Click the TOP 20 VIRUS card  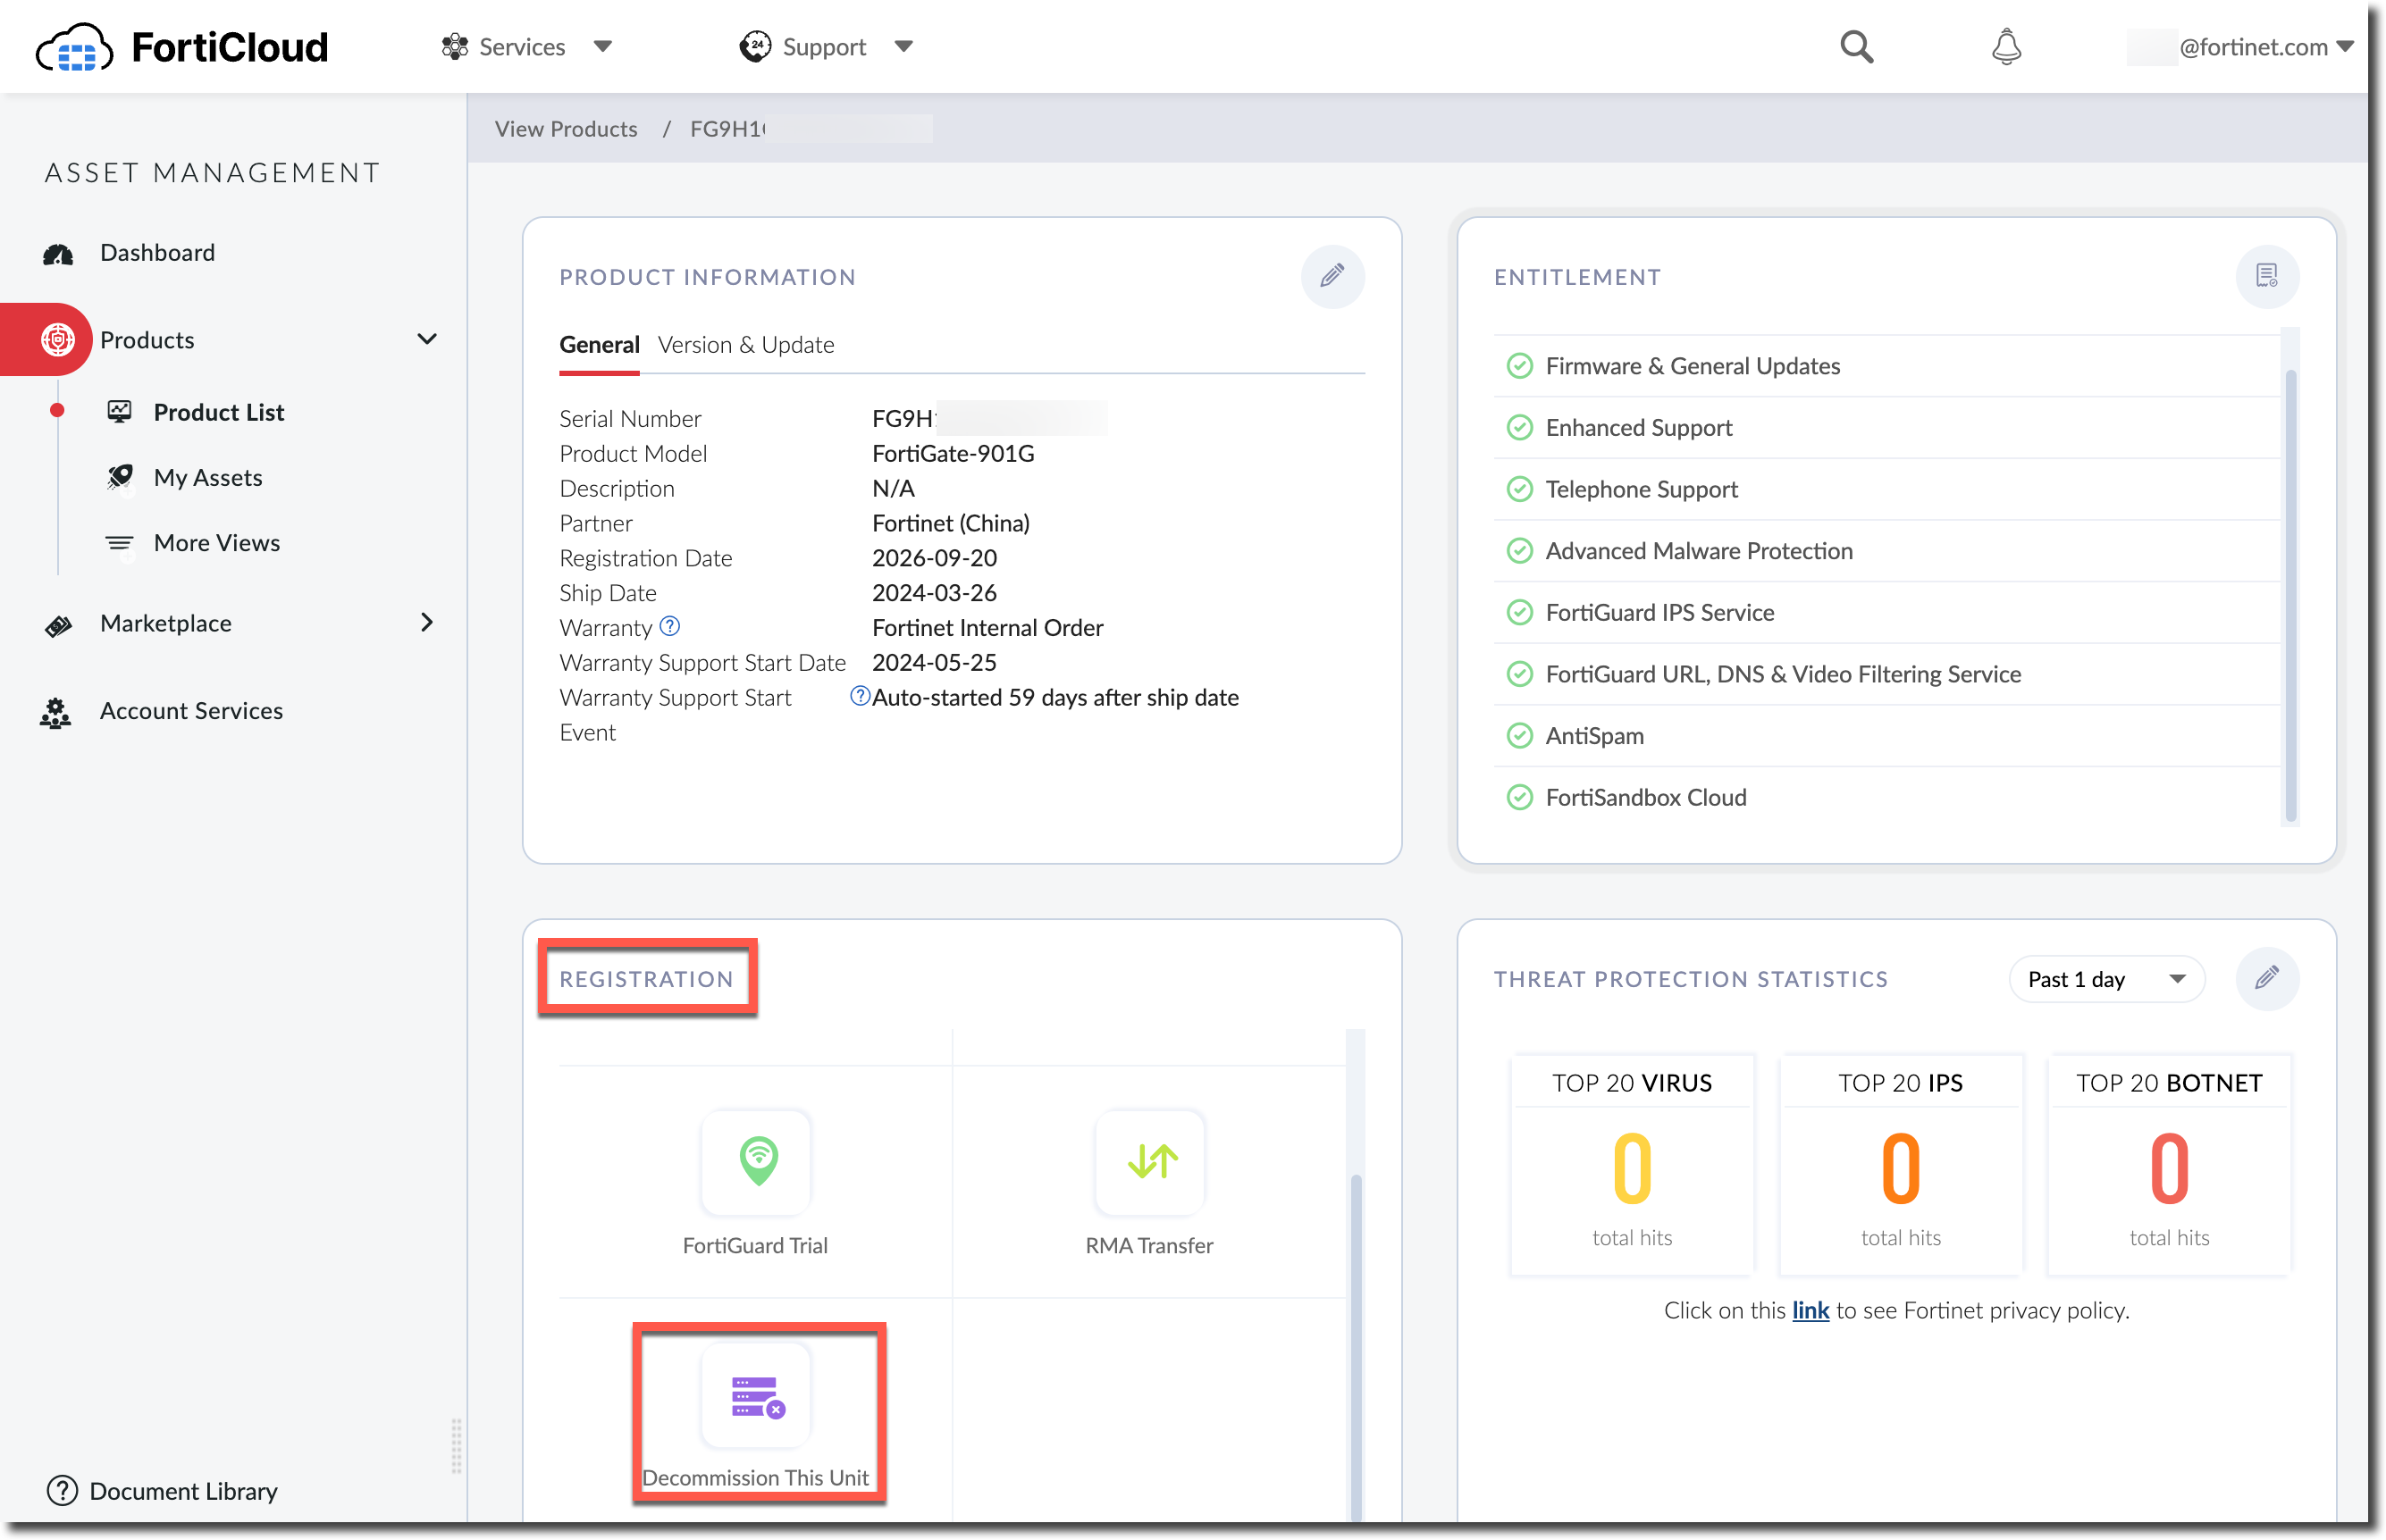pyautogui.click(x=1632, y=1164)
